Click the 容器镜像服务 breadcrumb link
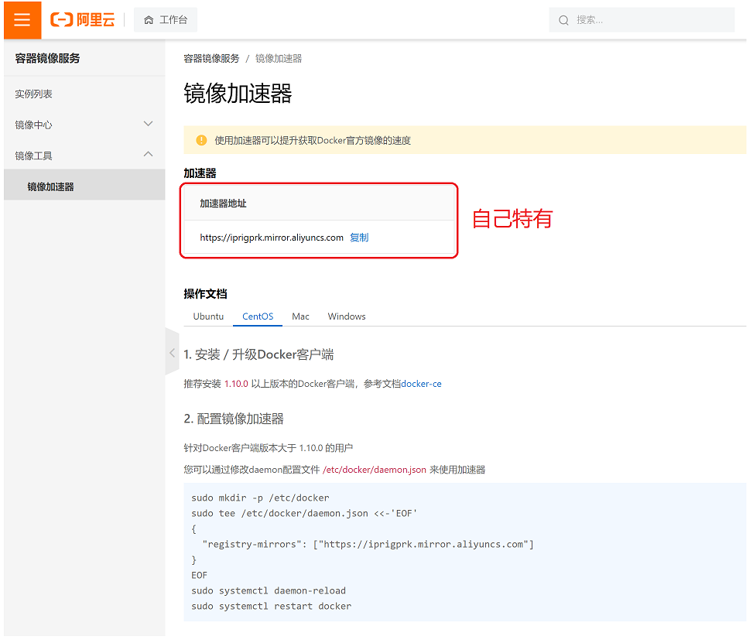Viewport: 753px width, 643px height. pyautogui.click(x=211, y=59)
